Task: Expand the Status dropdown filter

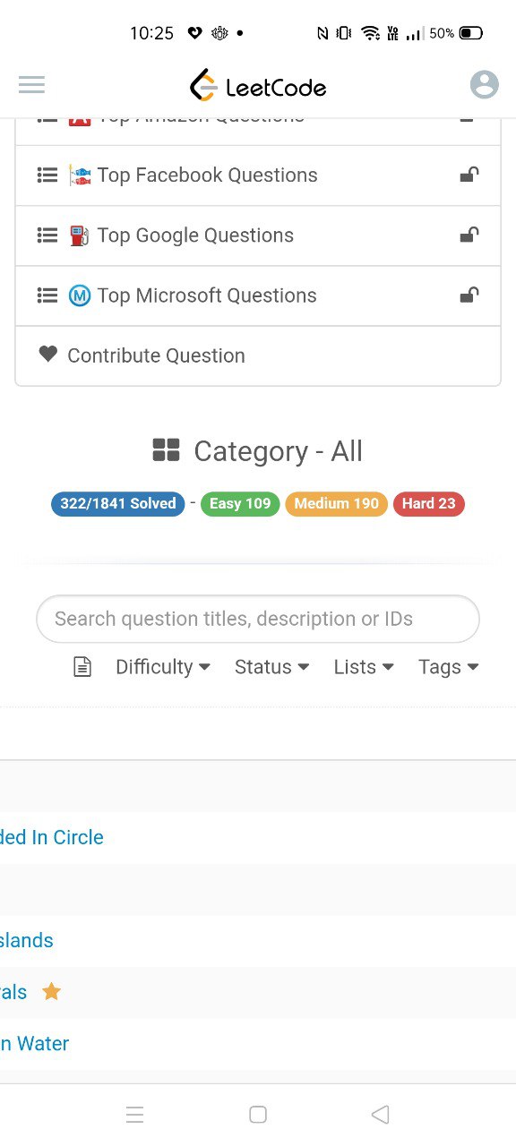Action: pyautogui.click(x=271, y=667)
